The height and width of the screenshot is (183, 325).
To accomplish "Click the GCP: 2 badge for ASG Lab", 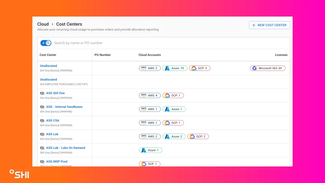I will point(198,137).
